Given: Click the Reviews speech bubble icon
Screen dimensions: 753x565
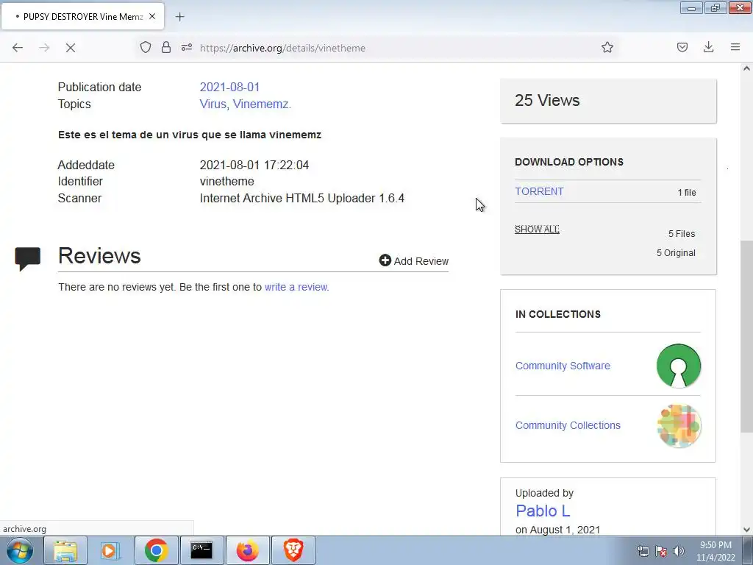Looking at the screenshot, I should tap(27, 258).
